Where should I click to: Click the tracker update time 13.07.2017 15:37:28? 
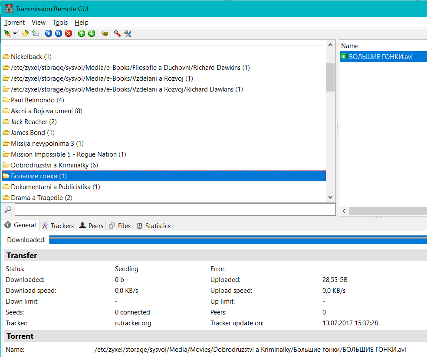(x=350, y=323)
